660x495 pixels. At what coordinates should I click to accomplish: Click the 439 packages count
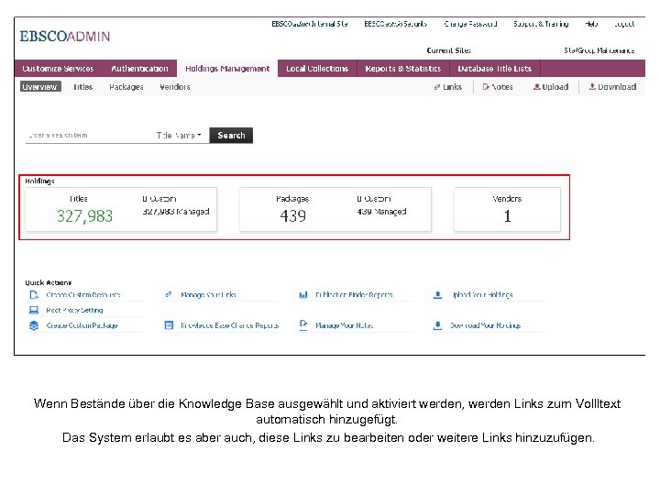pyautogui.click(x=293, y=216)
